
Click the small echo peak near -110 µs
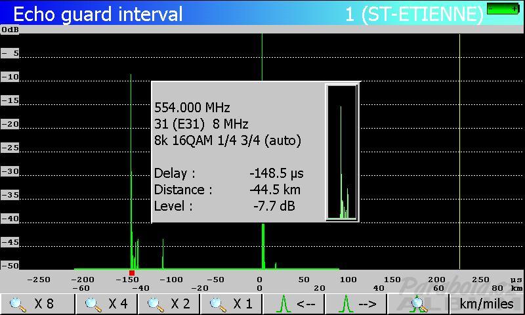point(163,253)
